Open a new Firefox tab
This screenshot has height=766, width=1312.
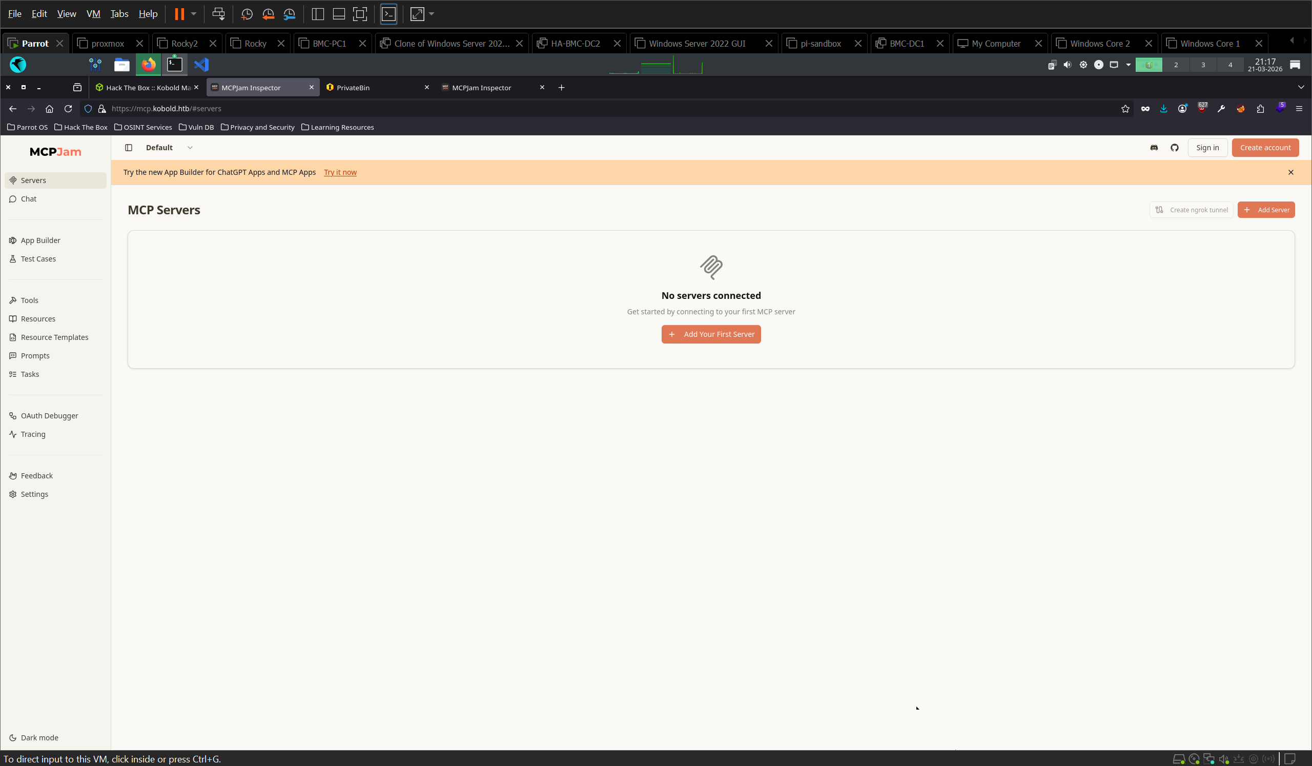561,88
